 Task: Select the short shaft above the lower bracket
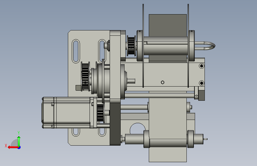pyautogui.click(x=134, y=107)
